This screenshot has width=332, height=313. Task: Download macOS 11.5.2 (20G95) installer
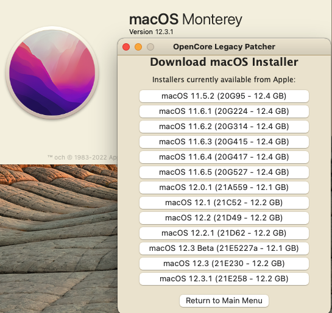tap(224, 96)
